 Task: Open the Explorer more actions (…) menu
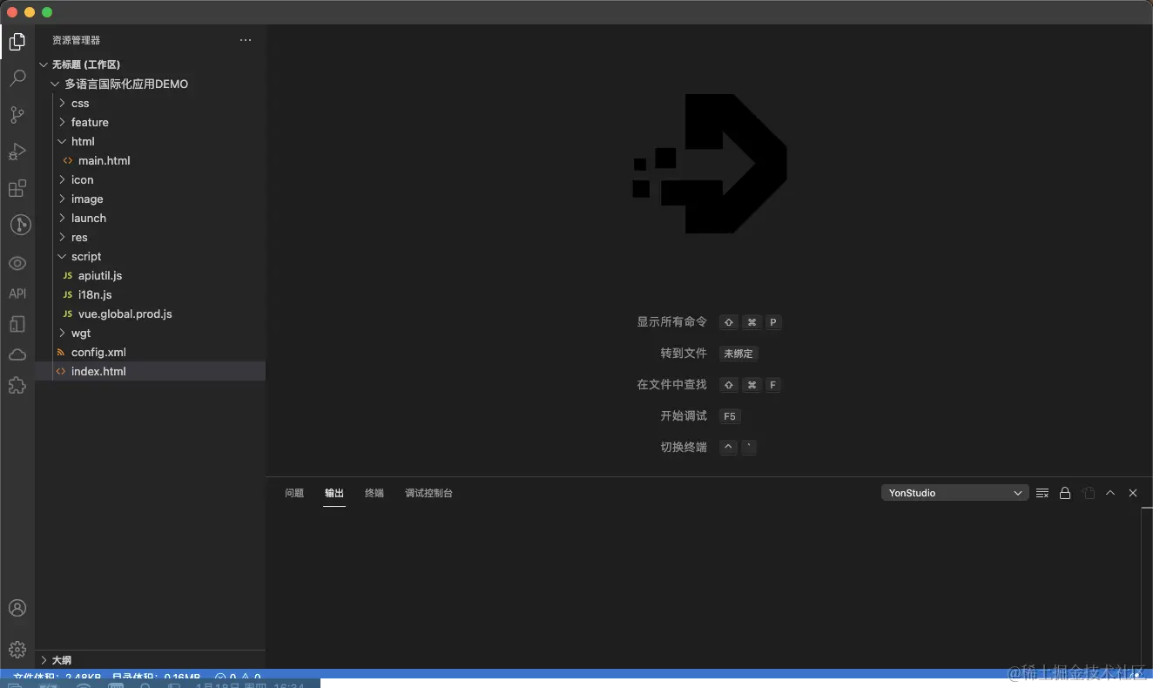246,40
